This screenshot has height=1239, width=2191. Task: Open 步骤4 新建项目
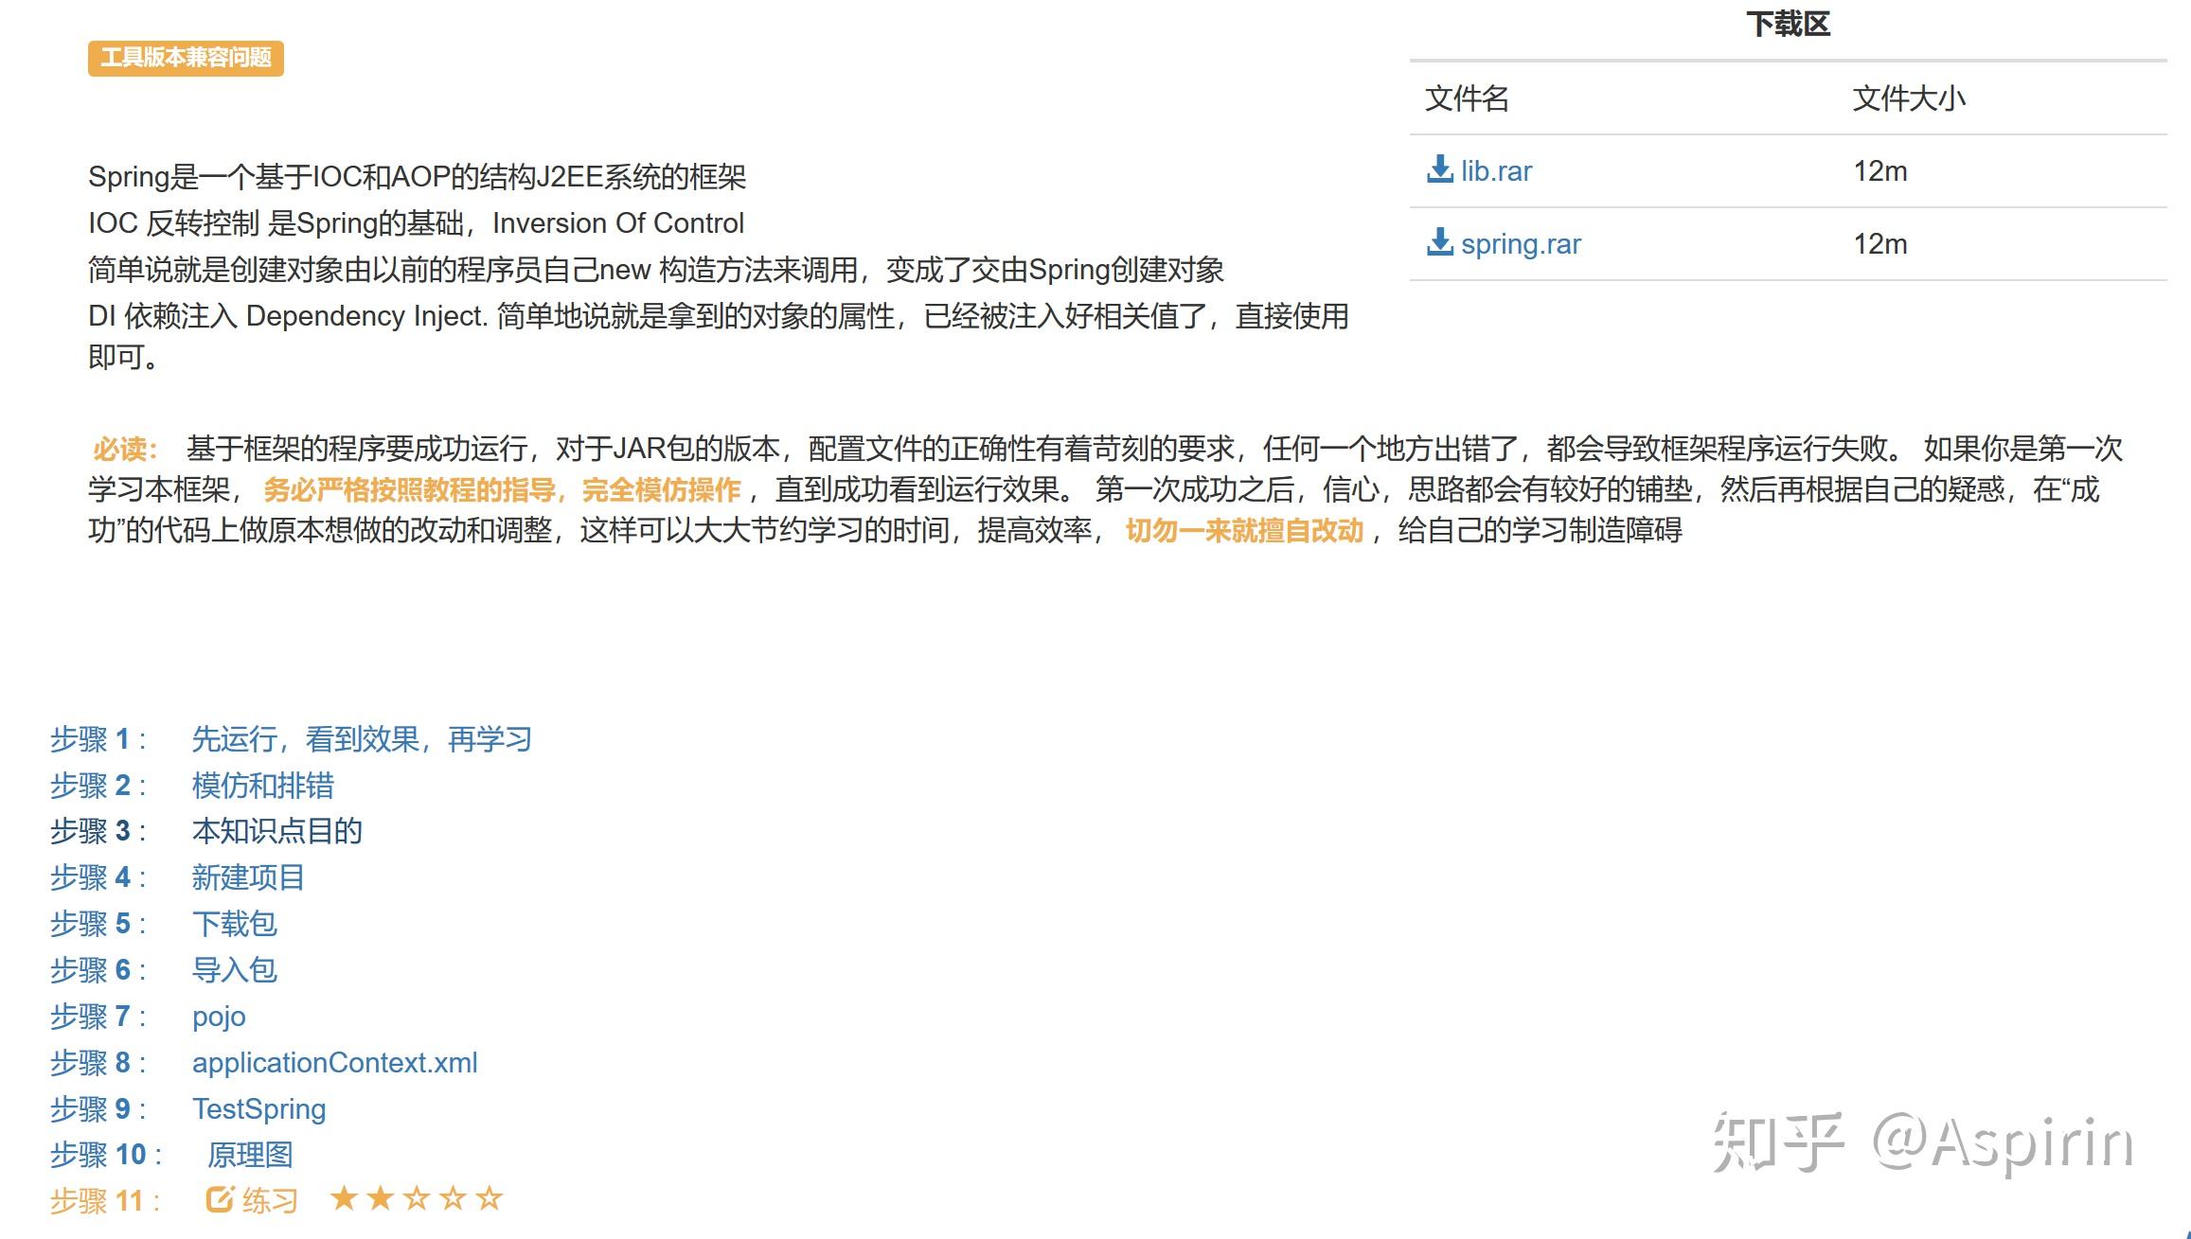[x=249, y=877]
